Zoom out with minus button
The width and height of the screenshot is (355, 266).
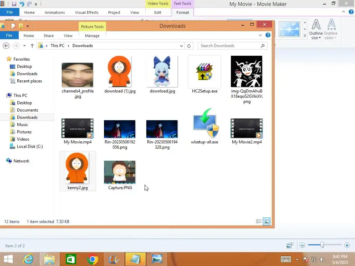(302, 245)
